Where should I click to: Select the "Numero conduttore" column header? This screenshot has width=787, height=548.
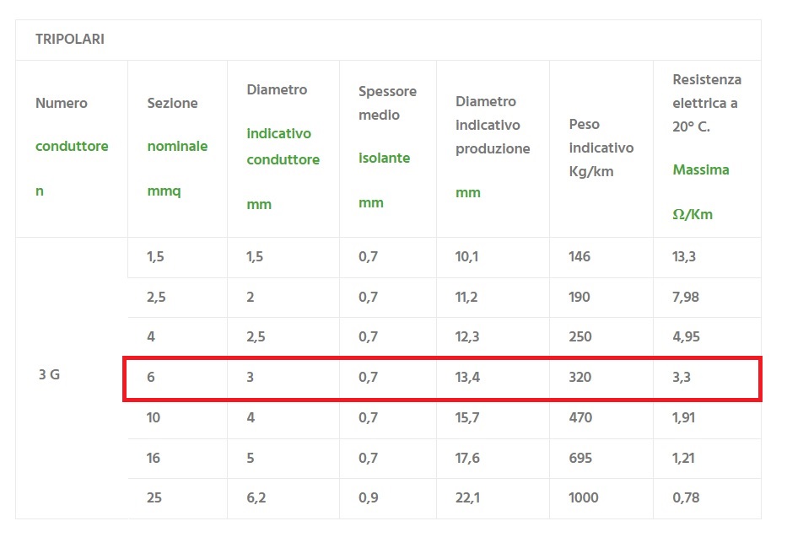coord(72,147)
